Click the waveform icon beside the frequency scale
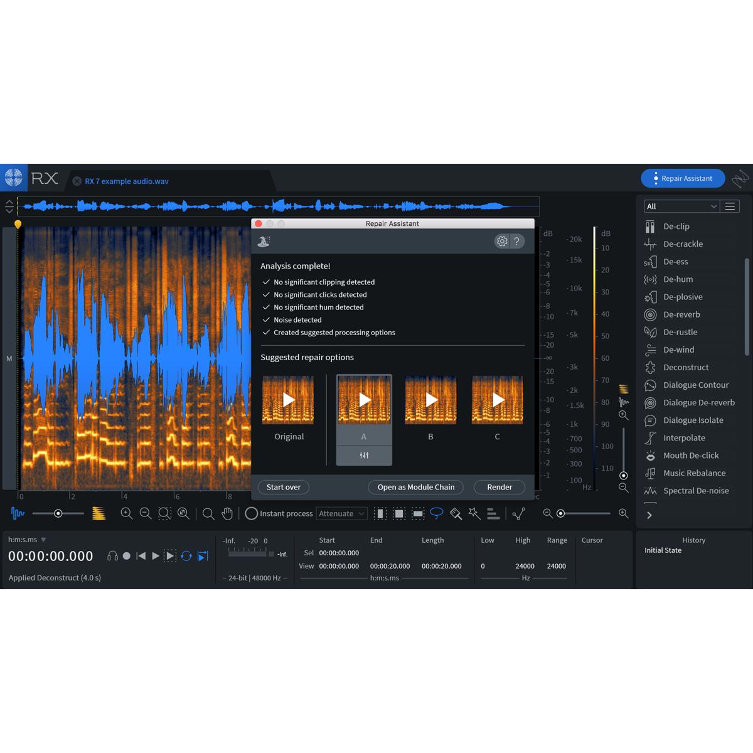This screenshot has height=753, width=753. [x=624, y=402]
